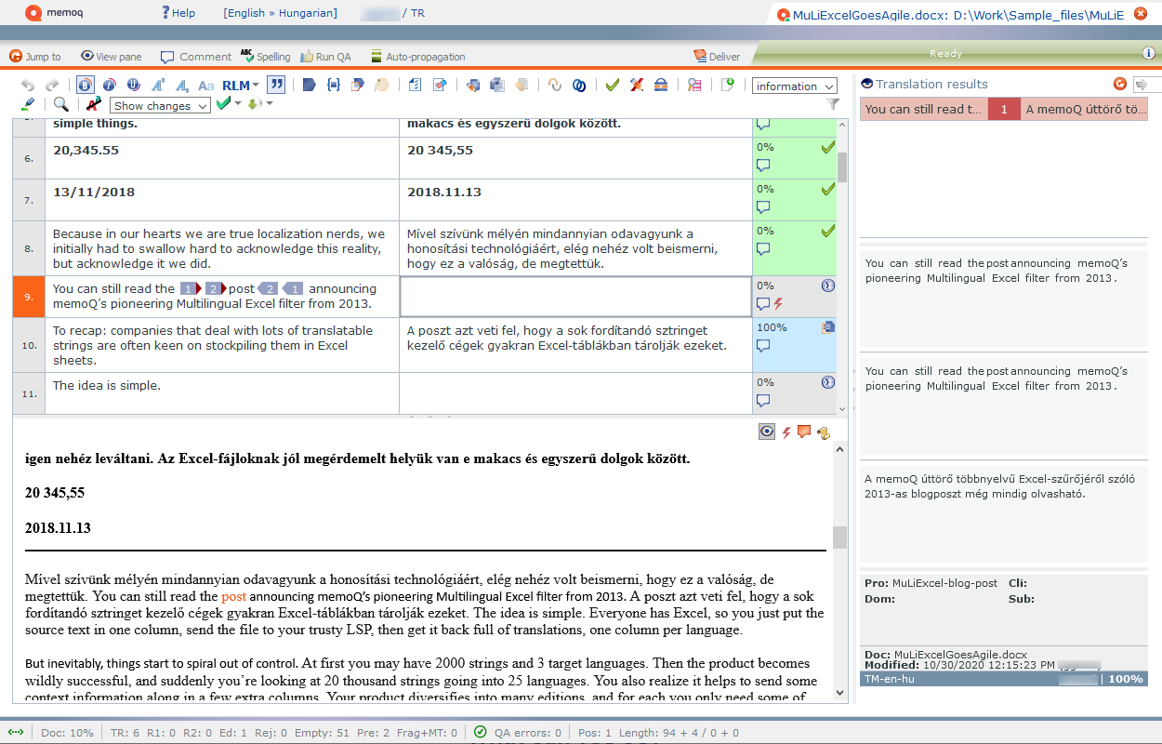Click Jump to in the toolbar

pos(35,57)
